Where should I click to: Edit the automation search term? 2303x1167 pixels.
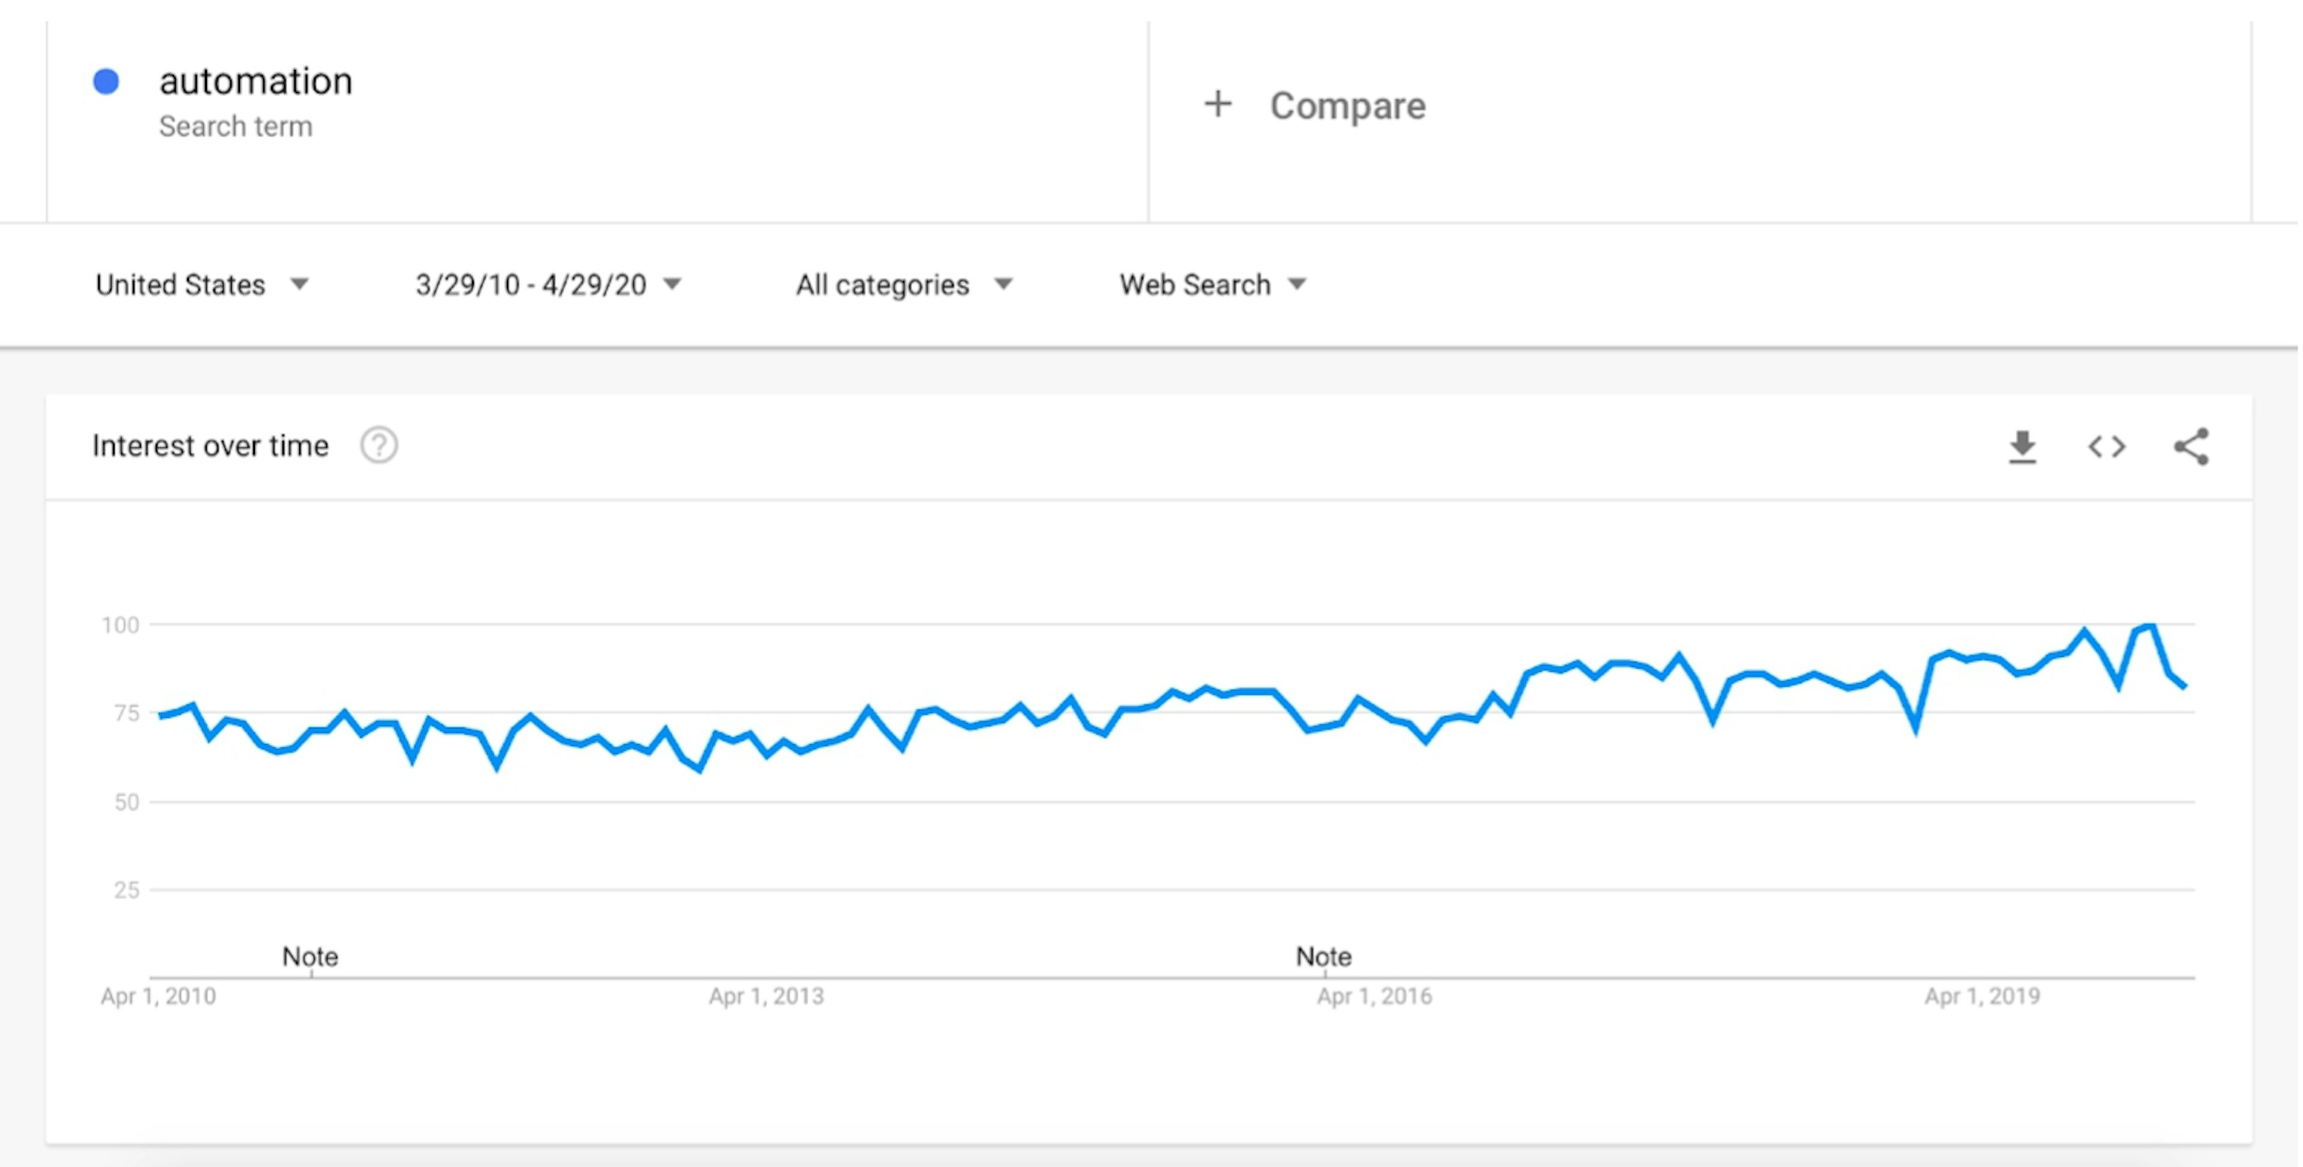(255, 82)
